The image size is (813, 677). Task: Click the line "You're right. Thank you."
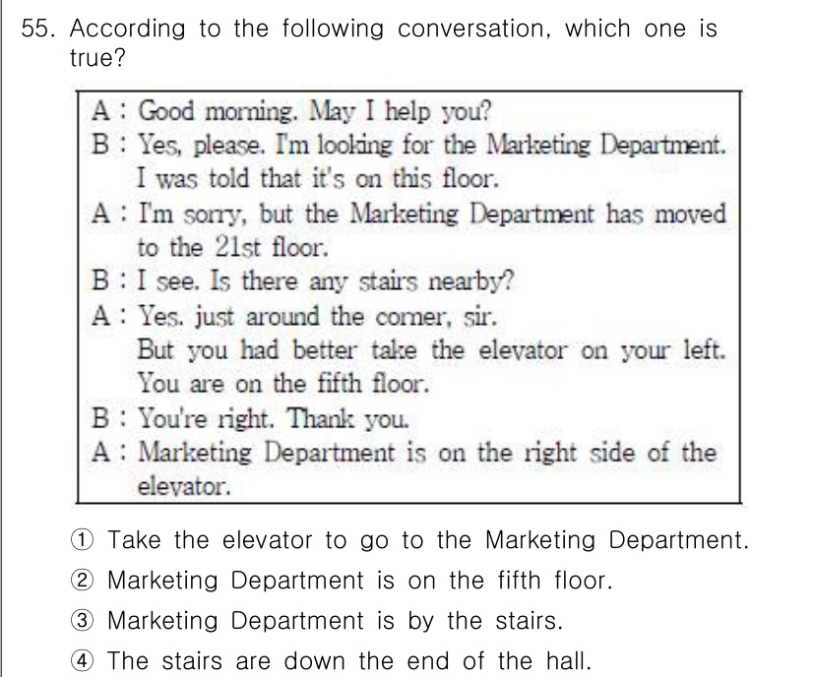tap(273, 418)
